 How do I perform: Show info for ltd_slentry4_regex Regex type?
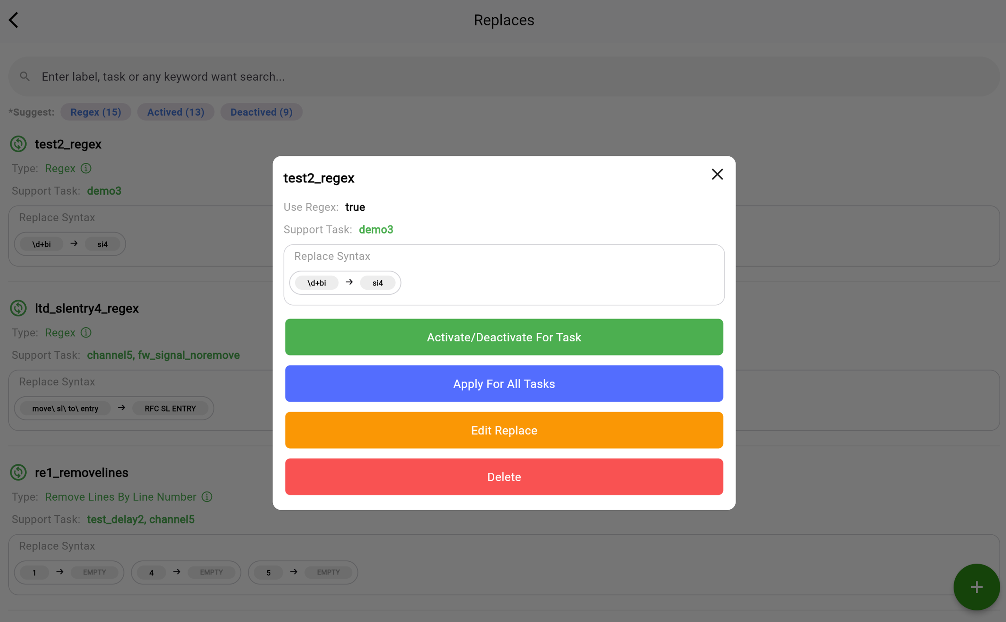(x=86, y=333)
